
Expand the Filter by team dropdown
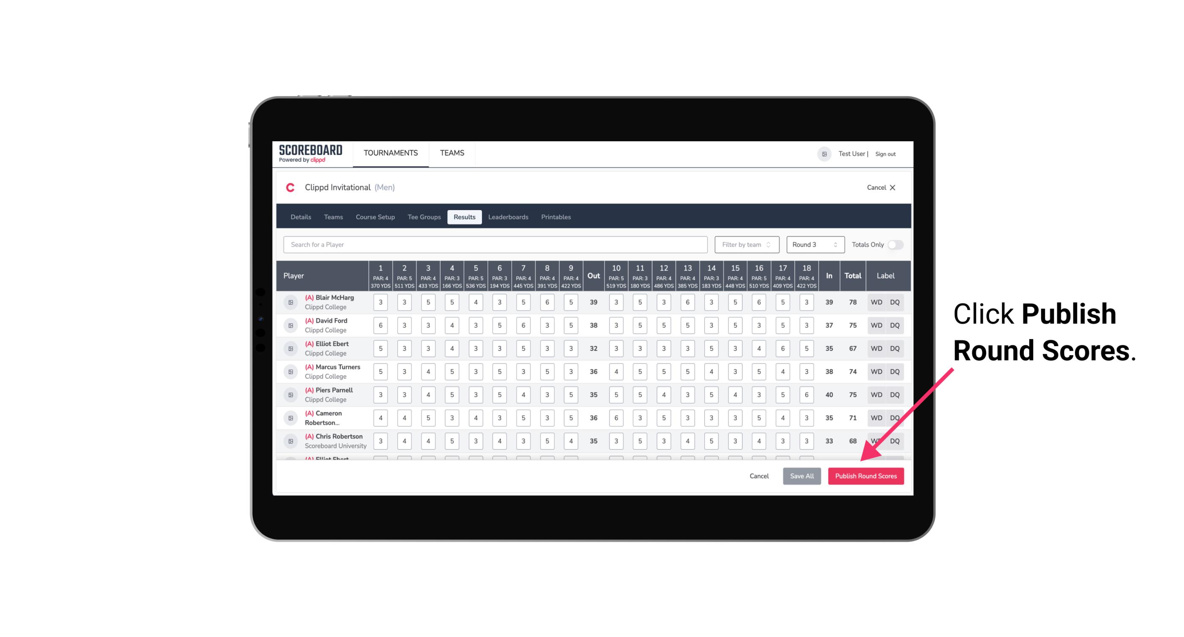click(x=746, y=245)
